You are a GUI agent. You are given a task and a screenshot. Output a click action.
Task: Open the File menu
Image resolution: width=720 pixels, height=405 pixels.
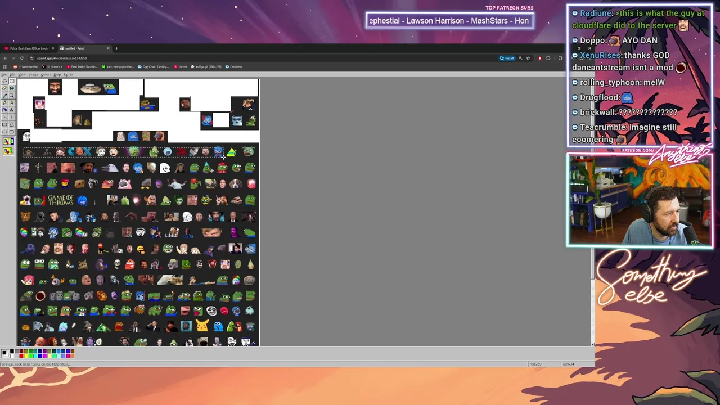click(x=4, y=74)
